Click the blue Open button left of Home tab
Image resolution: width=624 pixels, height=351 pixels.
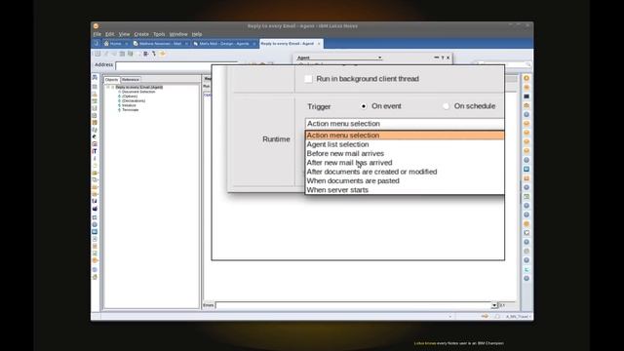(96, 44)
